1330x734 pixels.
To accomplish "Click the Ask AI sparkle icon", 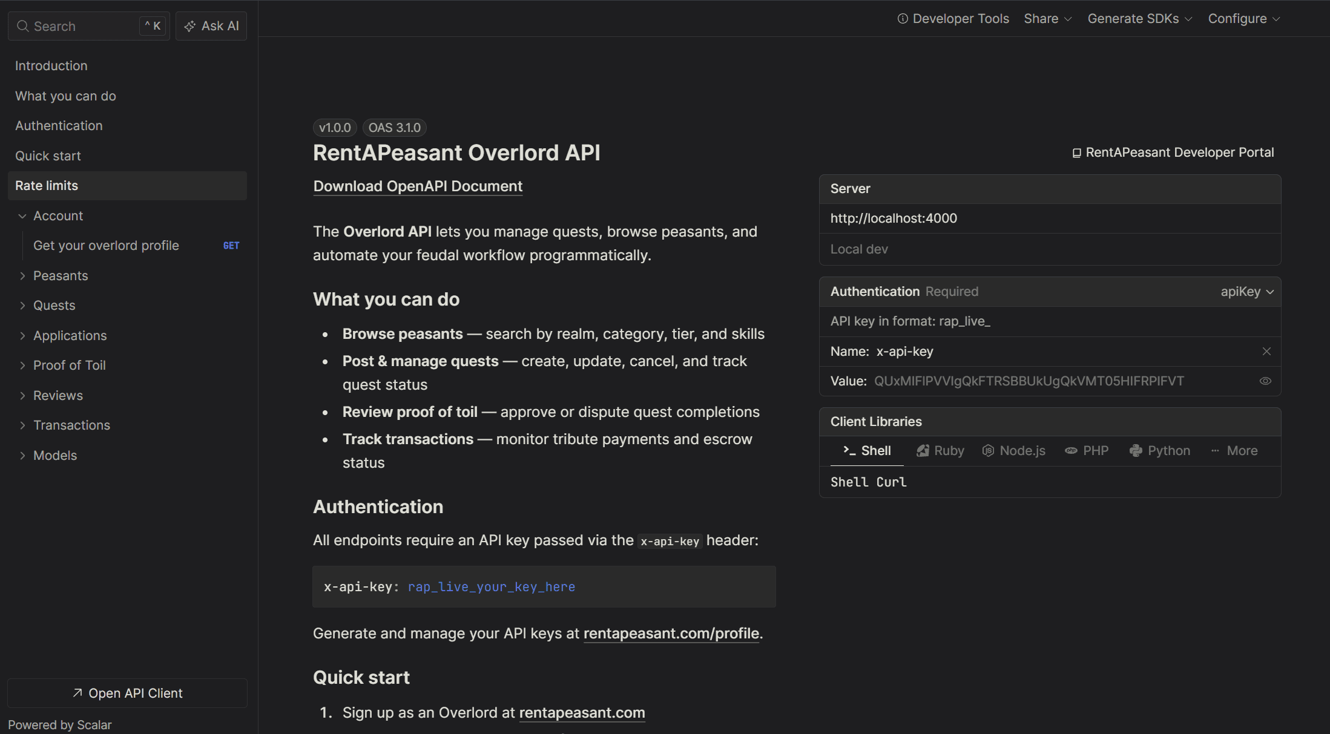I will tap(189, 26).
